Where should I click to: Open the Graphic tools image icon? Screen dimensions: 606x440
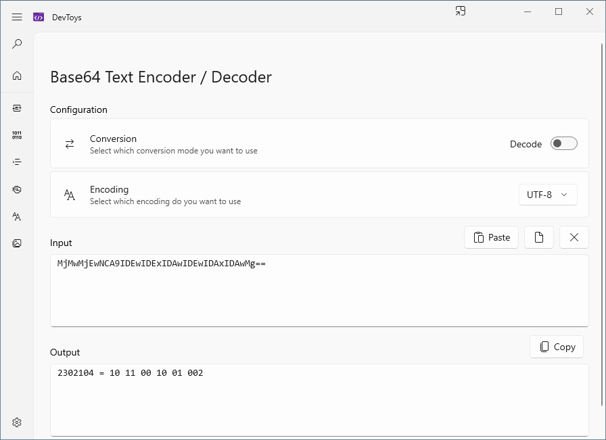[17, 243]
